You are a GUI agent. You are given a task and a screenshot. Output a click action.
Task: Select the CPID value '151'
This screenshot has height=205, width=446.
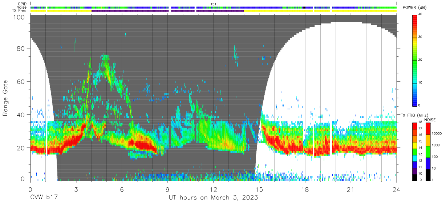[214, 4]
